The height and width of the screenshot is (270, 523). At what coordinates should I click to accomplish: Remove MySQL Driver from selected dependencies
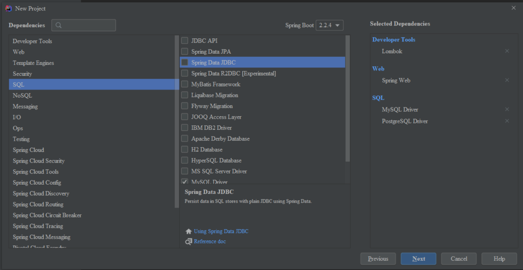[507, 109]
